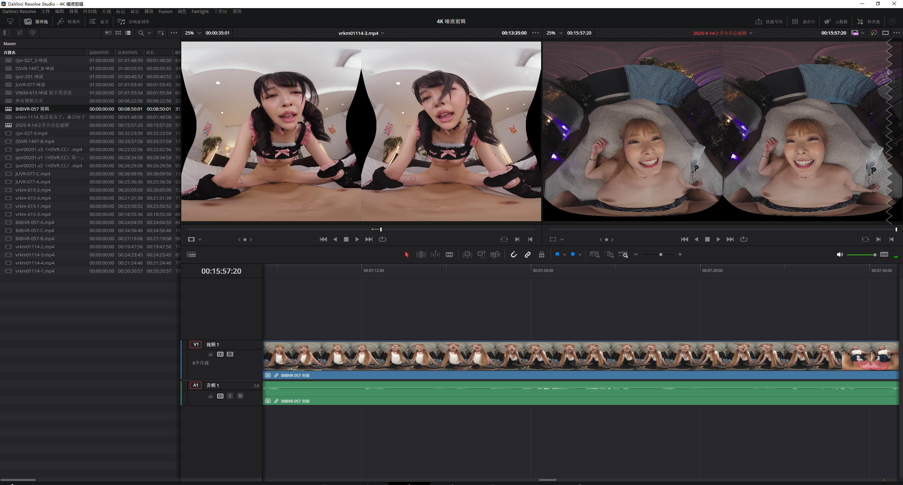Toggle timeline Snapping
Viewport: 903px width, 485px height.
pos(514,254)
